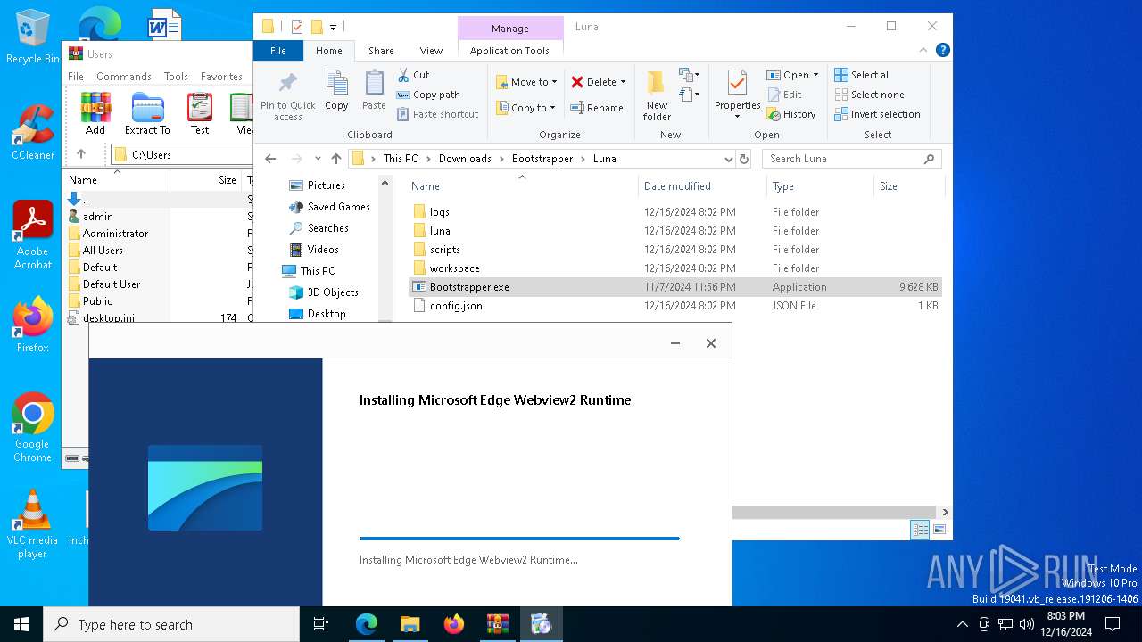Open WinRAR Commands menu

click(x=124, y=77)
